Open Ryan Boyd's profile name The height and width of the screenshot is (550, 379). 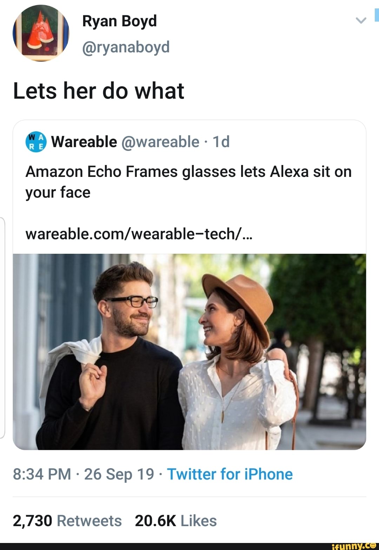[119, 21]
